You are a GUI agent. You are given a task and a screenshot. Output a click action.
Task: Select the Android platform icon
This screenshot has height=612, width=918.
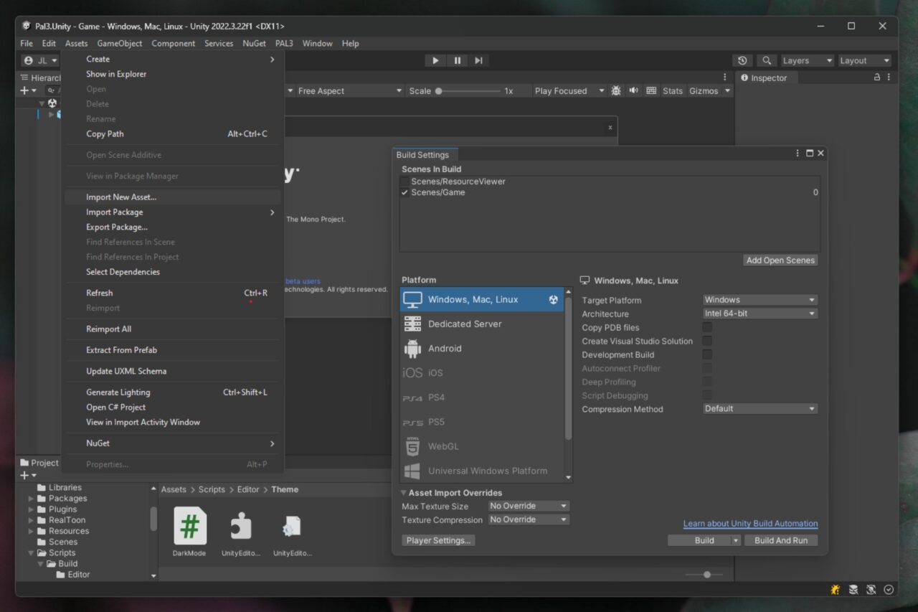pos(412,349)
